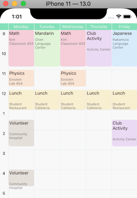
Task: Open Wednesday's Math class event
Action: [73, 48]
